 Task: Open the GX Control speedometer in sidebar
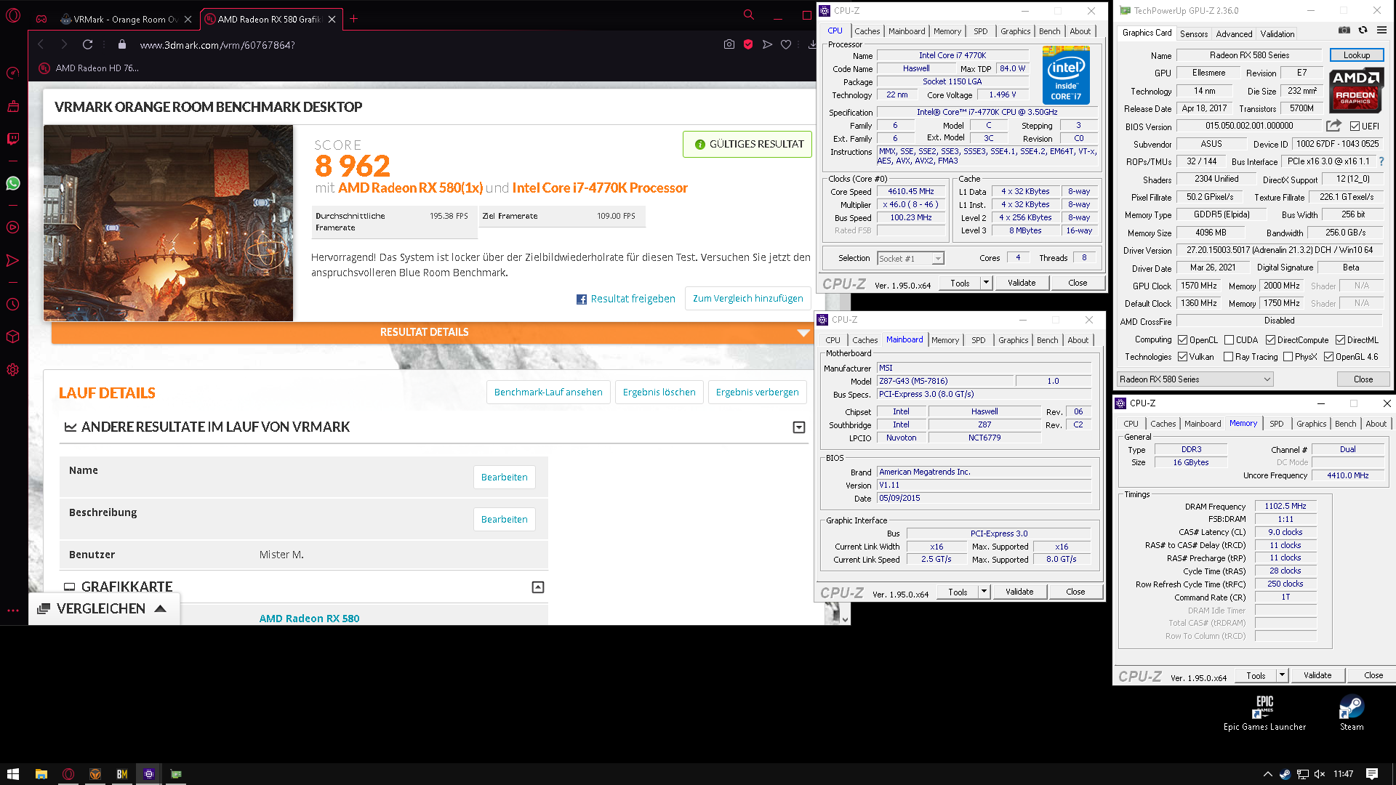tap(13, 73)
